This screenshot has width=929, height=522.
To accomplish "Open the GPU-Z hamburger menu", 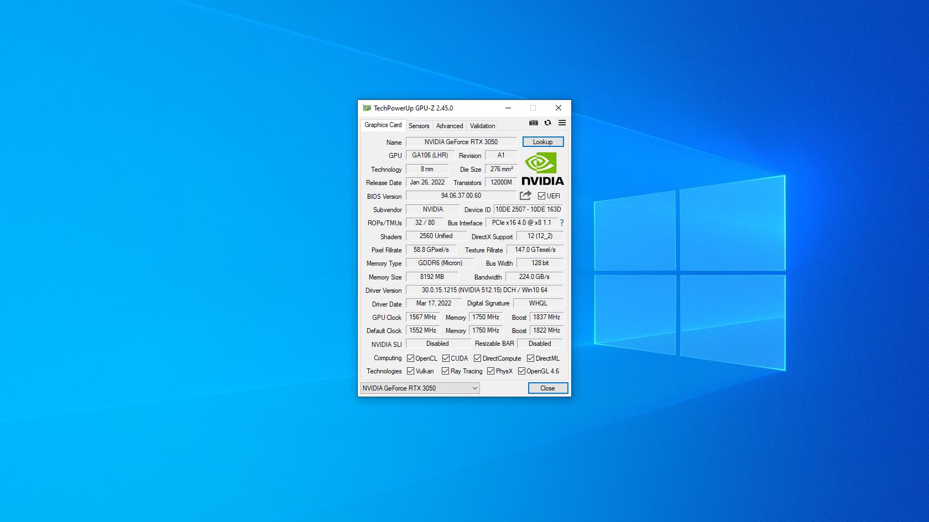I will pos(562,123).
